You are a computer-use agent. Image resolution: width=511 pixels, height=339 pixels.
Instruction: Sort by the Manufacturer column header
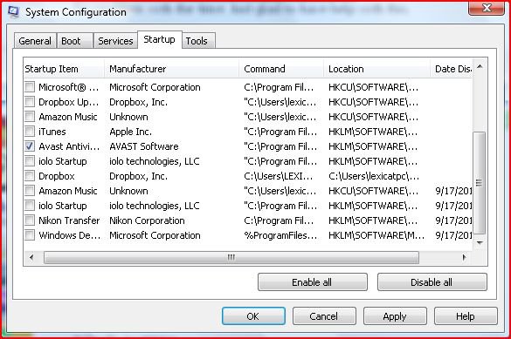[171, 69]
